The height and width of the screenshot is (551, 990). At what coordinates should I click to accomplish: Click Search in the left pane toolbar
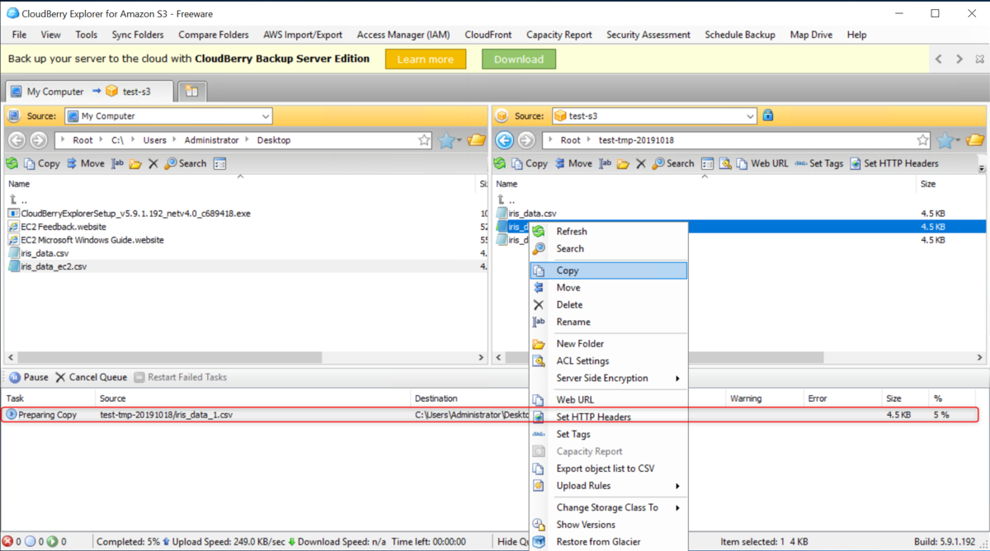tap(186, 163)
